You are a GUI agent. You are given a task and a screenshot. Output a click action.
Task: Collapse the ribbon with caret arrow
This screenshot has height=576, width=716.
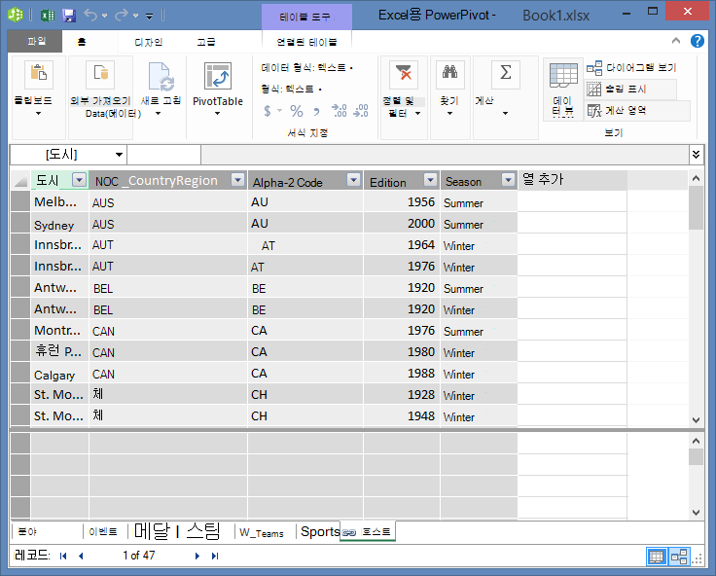click(x=676, y=41)
